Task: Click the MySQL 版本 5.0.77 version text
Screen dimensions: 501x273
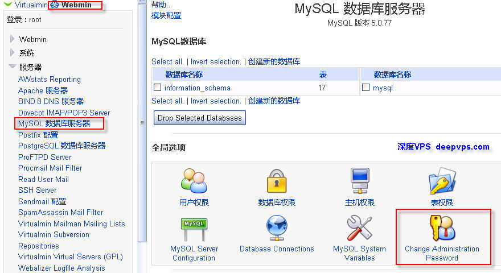Action: 359,23
